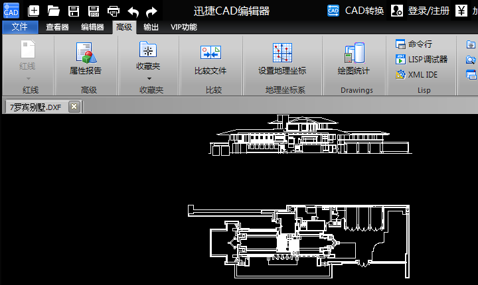Open the 属性报告 property report
The width and height of the screenshot is (478, 285).
coord(86,58)
